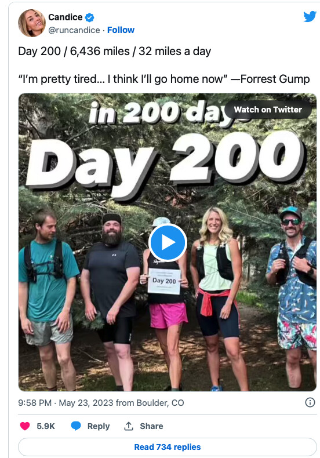
Task: Click the Share label
Action: (x=151, y=426)
